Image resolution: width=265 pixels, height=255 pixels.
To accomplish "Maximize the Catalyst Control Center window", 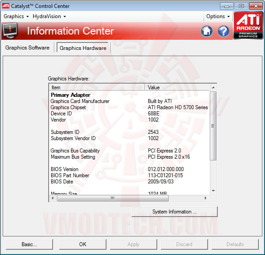I will (241, 6).
